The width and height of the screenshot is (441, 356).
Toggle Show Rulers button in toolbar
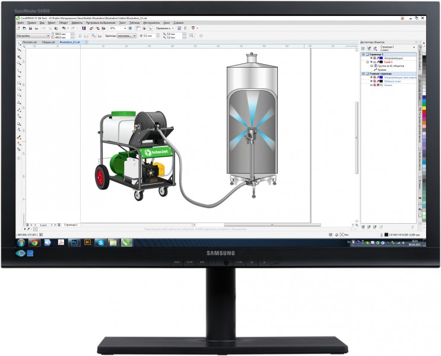[x=138, y=28]
